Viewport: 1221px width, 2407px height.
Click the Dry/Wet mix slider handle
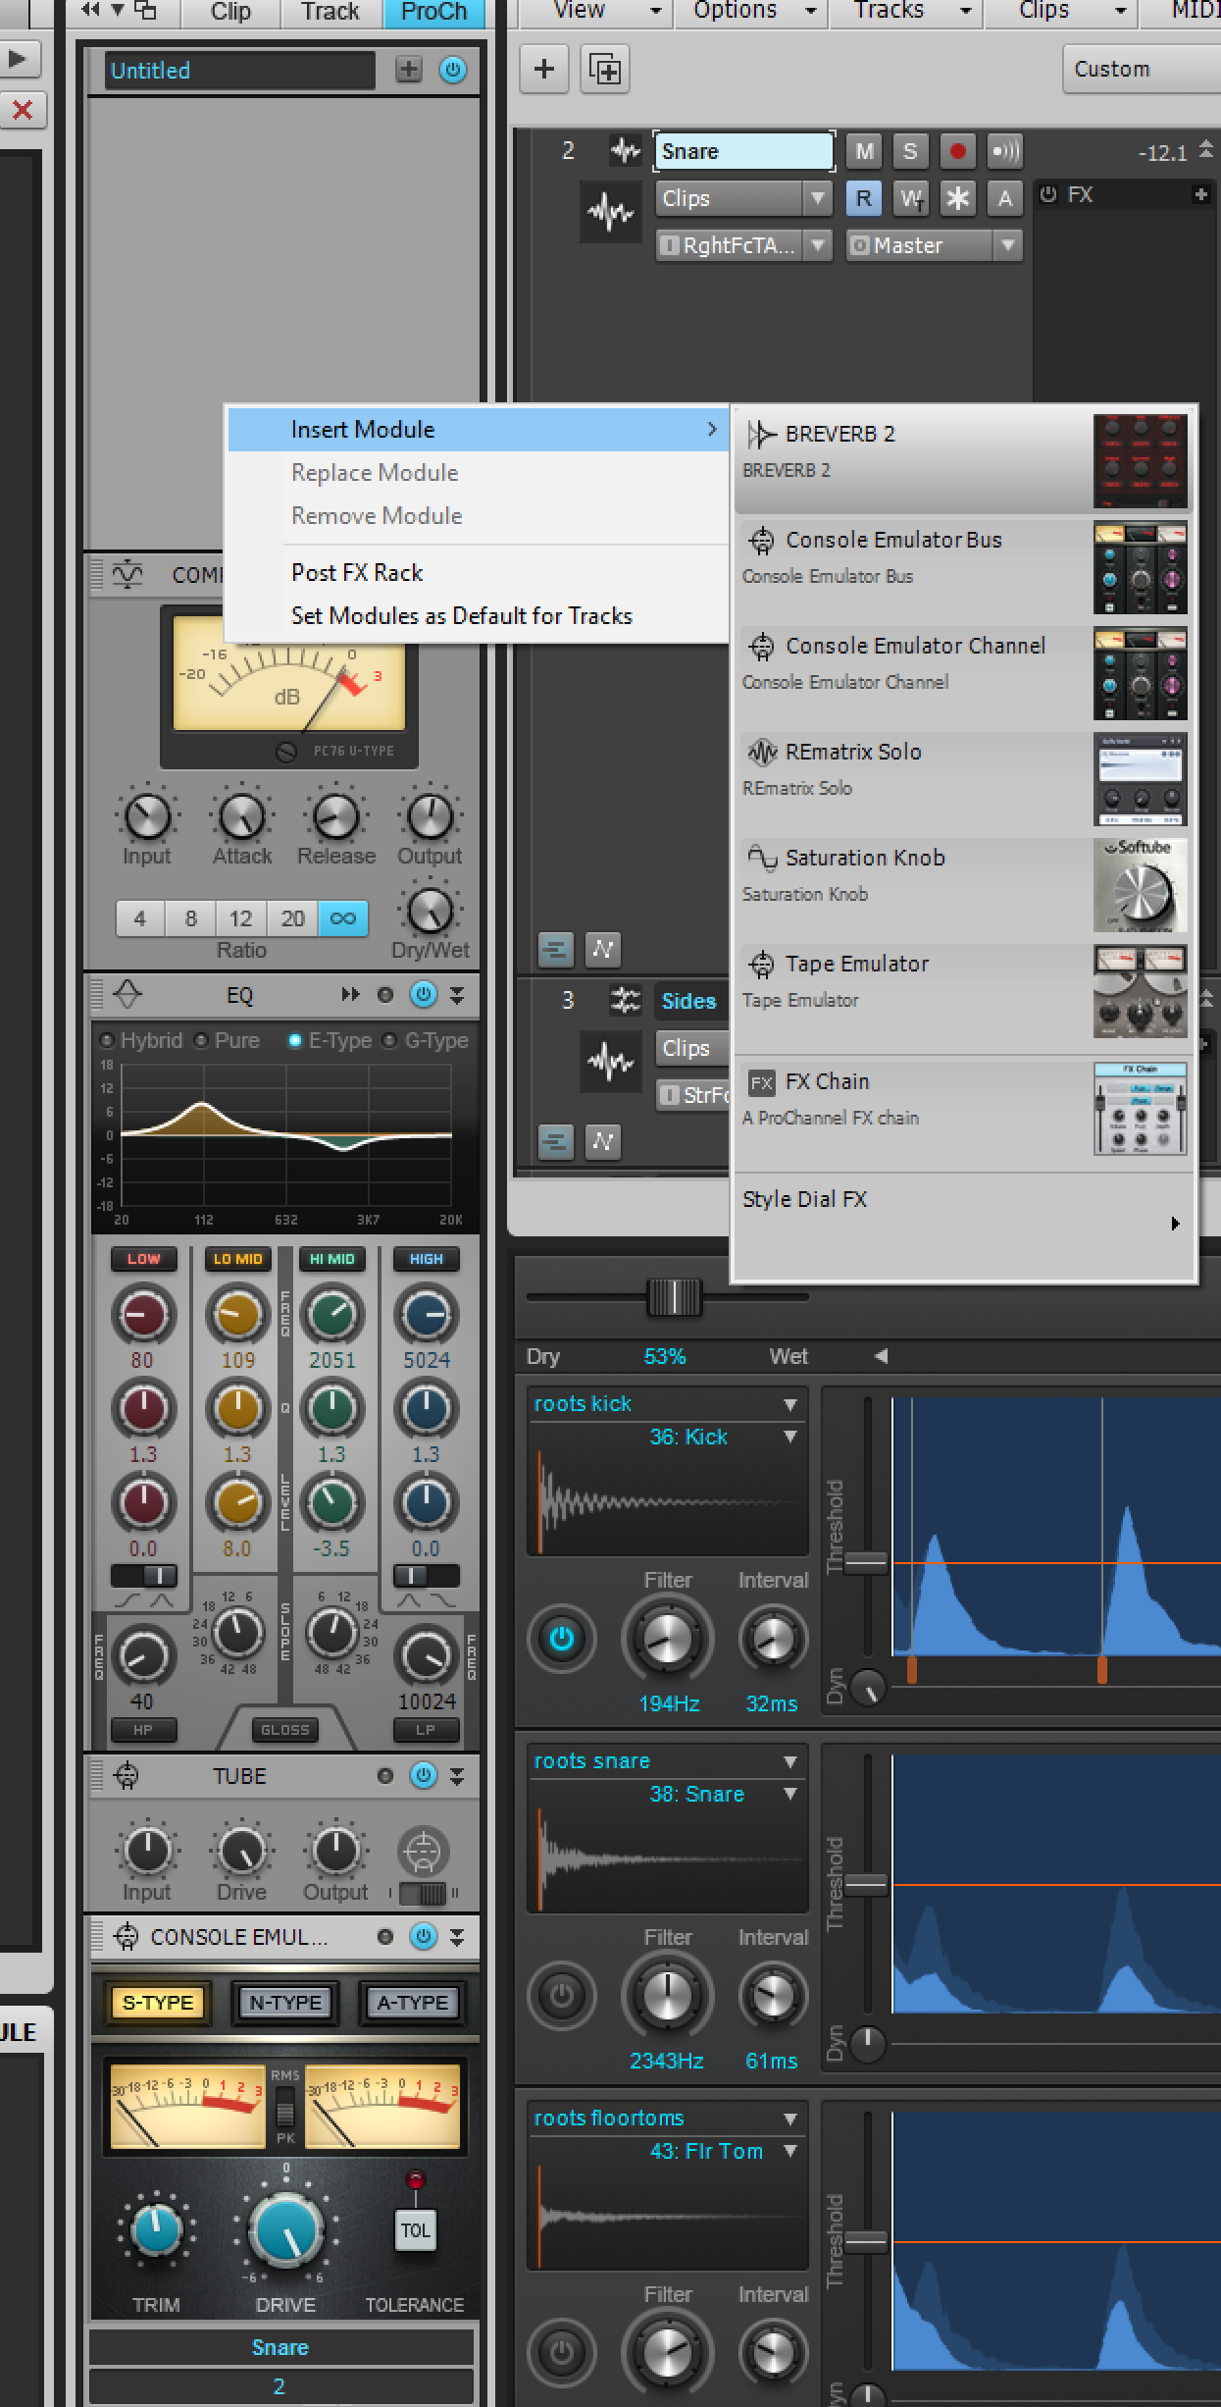(x=675, y=1297)
